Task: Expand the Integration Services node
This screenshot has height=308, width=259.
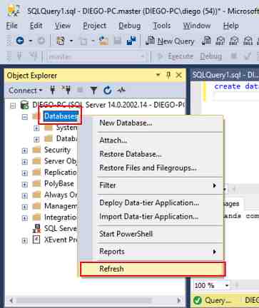Action: pos(25,218)
